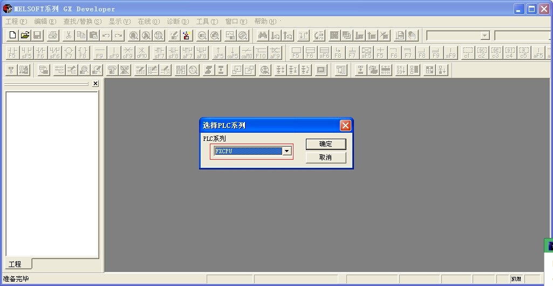The width and height of the screenshot is (553, 286).
Task: Click the F10 line draw icon
Action: (261, 52)
